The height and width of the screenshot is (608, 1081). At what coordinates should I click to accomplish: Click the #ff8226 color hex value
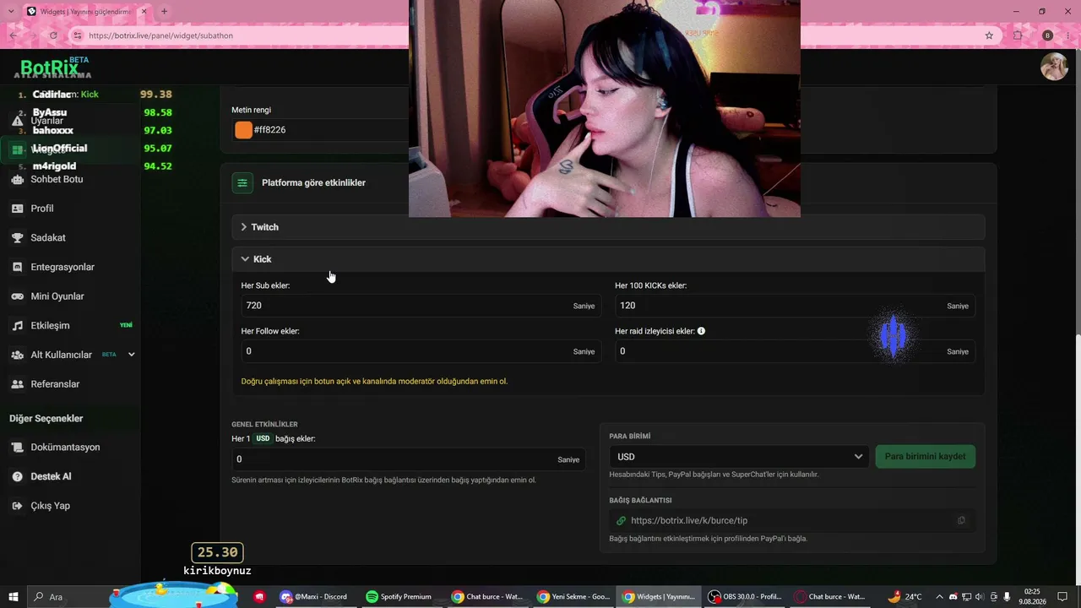(x=269, y=130)
